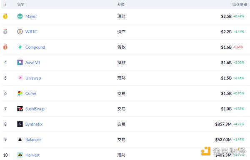This screenshot has width=250, height=160.
Task: Open the Balancer project link
Action: point(33,140)
